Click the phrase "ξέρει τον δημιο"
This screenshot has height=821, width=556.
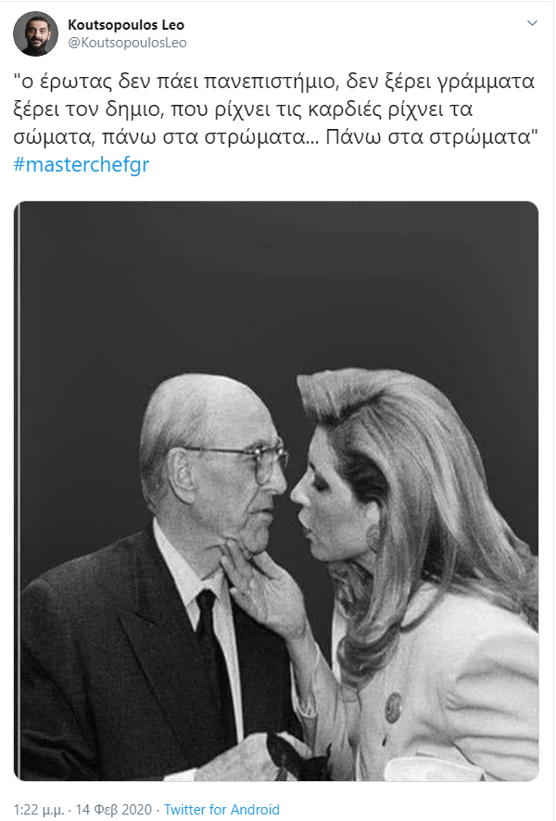pos(86,109)
